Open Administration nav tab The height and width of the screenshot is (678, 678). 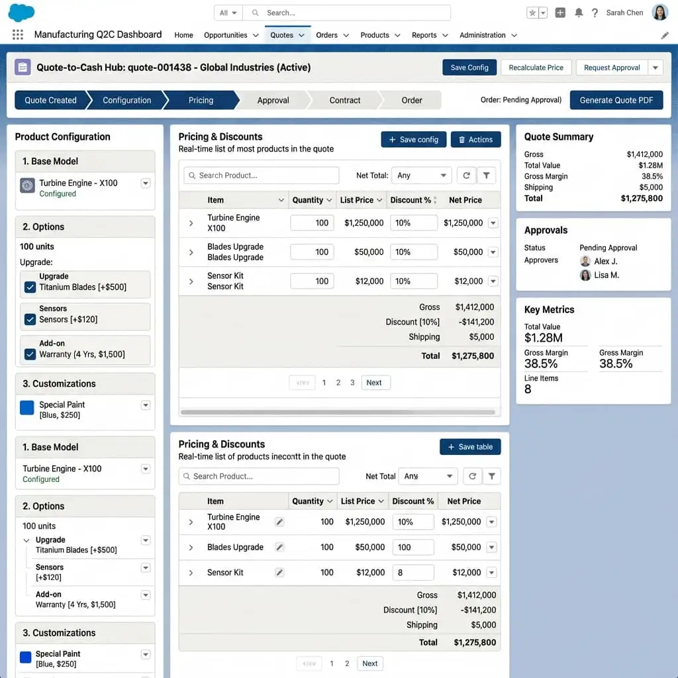click(488, 35)
